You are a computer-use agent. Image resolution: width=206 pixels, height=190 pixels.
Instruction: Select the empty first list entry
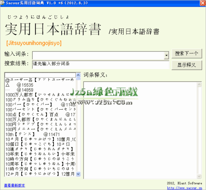click(x=40, y=75)
